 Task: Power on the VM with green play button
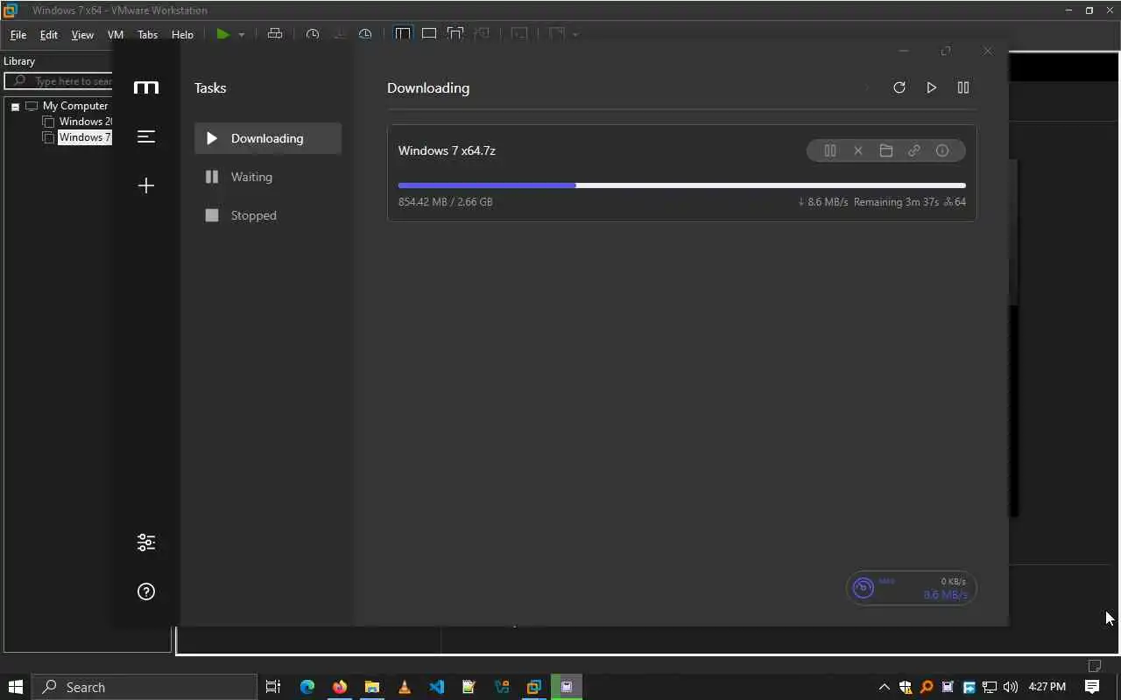223,34
